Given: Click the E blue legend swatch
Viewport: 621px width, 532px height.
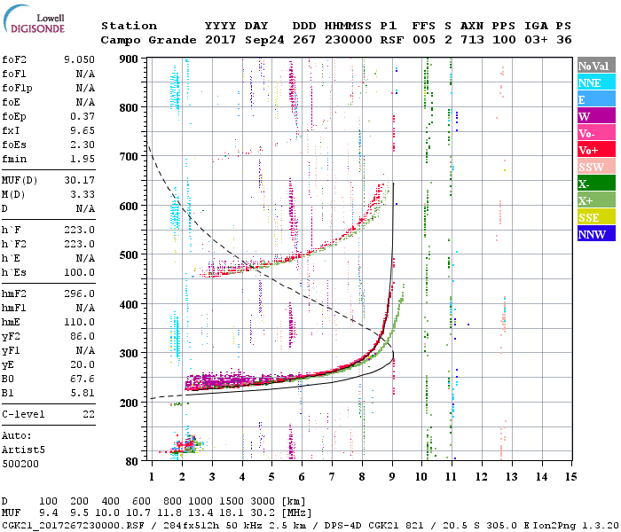Looking at the screenshot, I should click(x=596, y=99).
